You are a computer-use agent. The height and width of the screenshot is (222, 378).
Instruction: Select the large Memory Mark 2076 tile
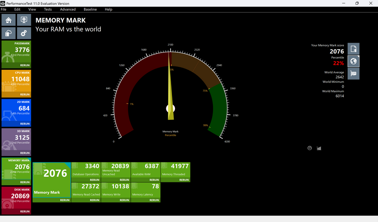52,182
